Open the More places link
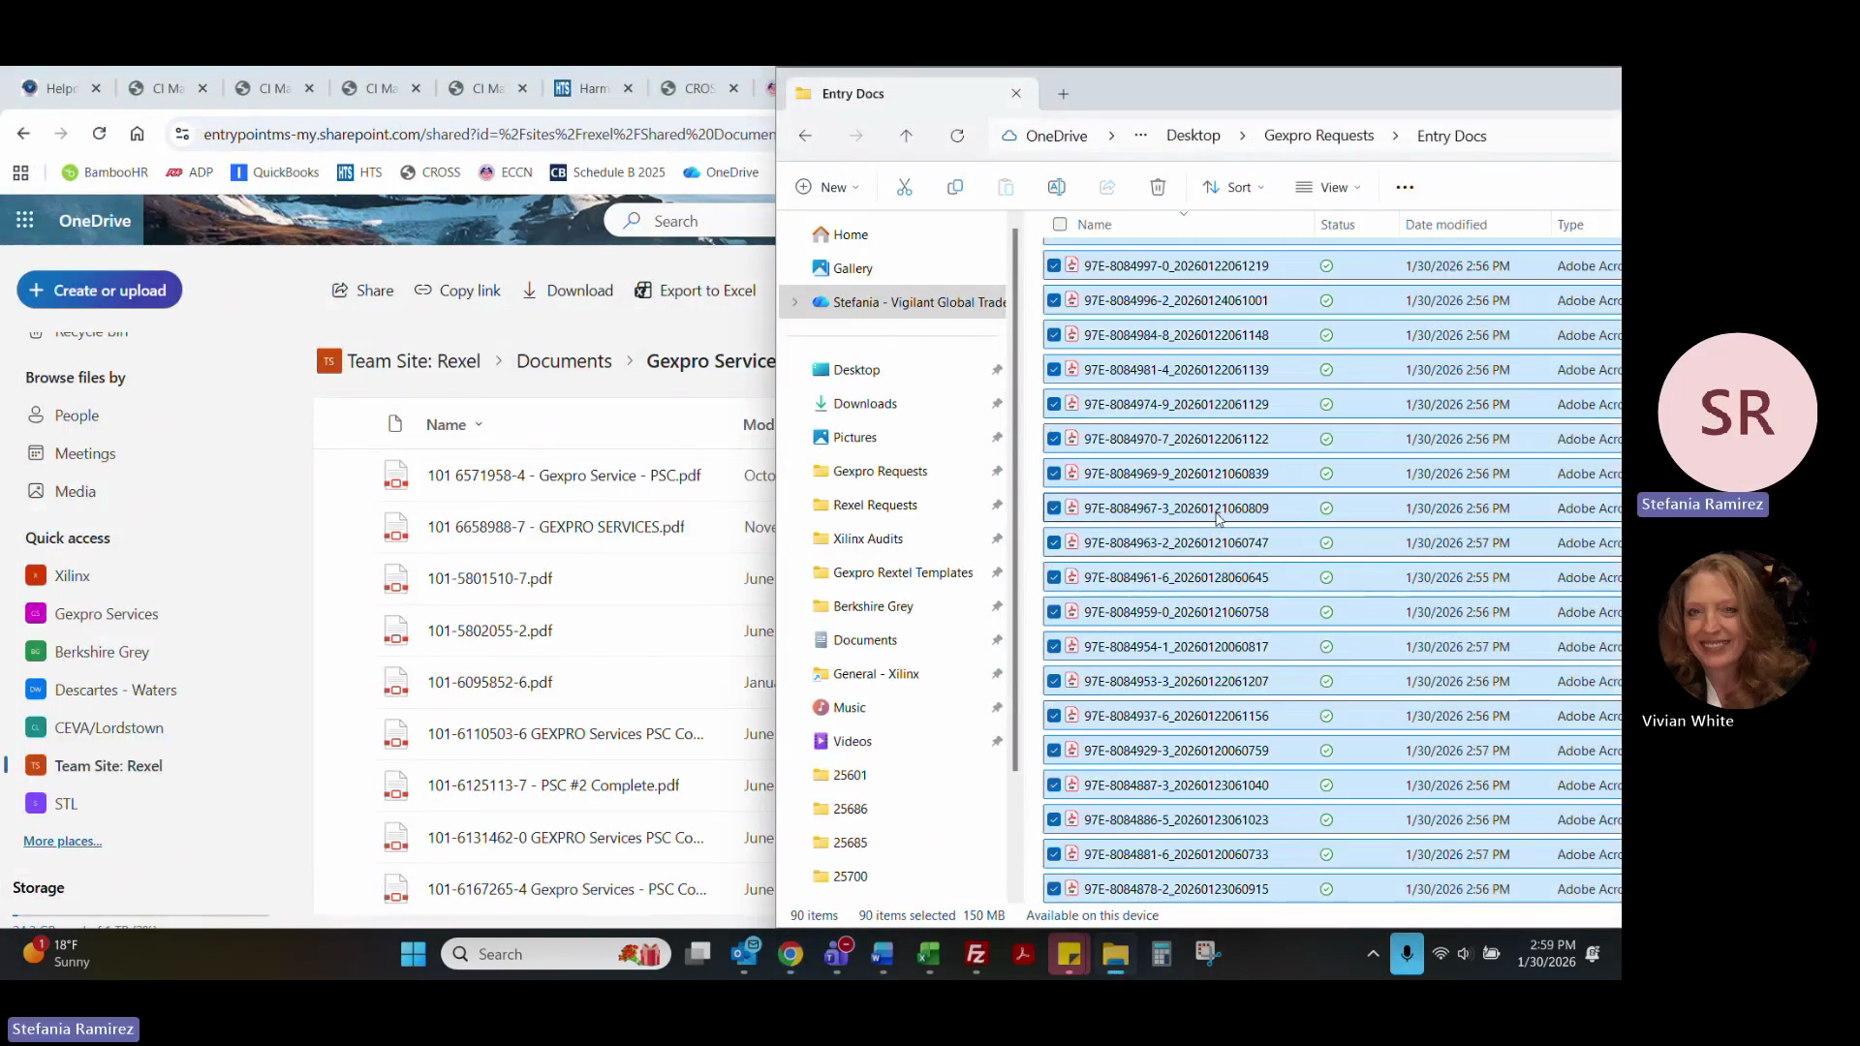Screen dimensions: 1860x1046 pyautogui.click(x=62, y=841)
